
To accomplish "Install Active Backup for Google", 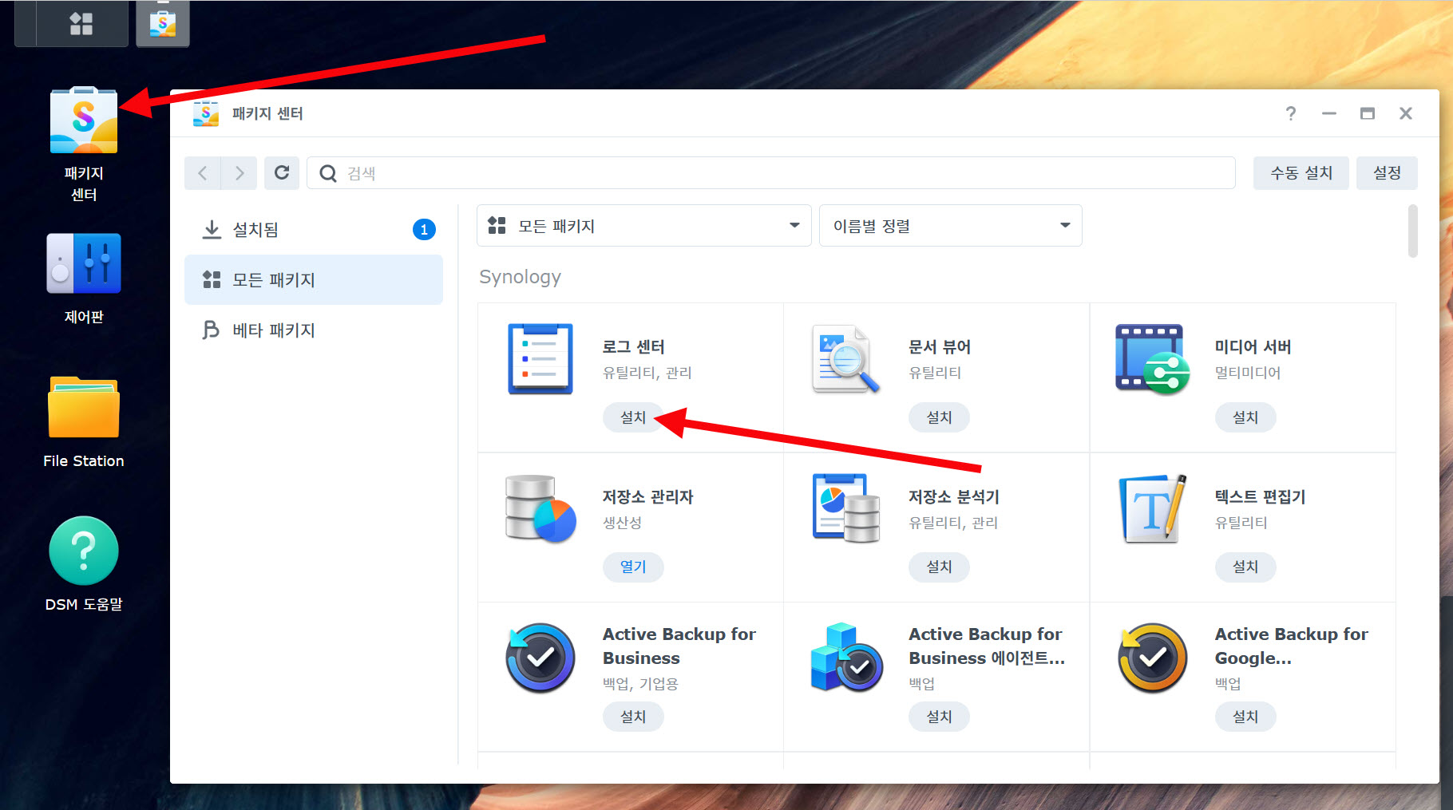I will tap(1245, 717).
